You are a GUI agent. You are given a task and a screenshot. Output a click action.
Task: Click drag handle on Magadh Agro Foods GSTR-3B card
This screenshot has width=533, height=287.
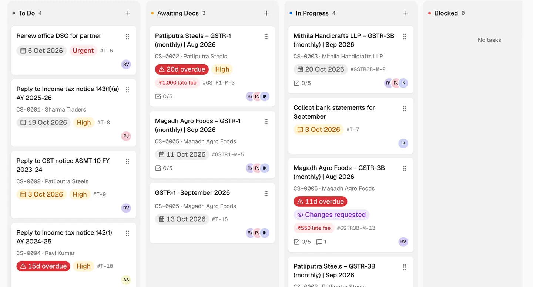[x=405, y=168]
